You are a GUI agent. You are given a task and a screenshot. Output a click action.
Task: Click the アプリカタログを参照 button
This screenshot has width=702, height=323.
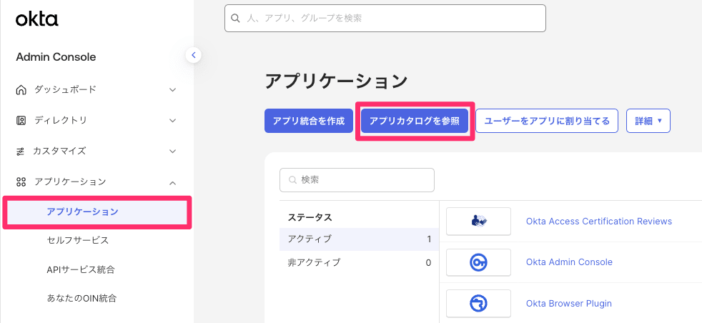pos(415,121)
